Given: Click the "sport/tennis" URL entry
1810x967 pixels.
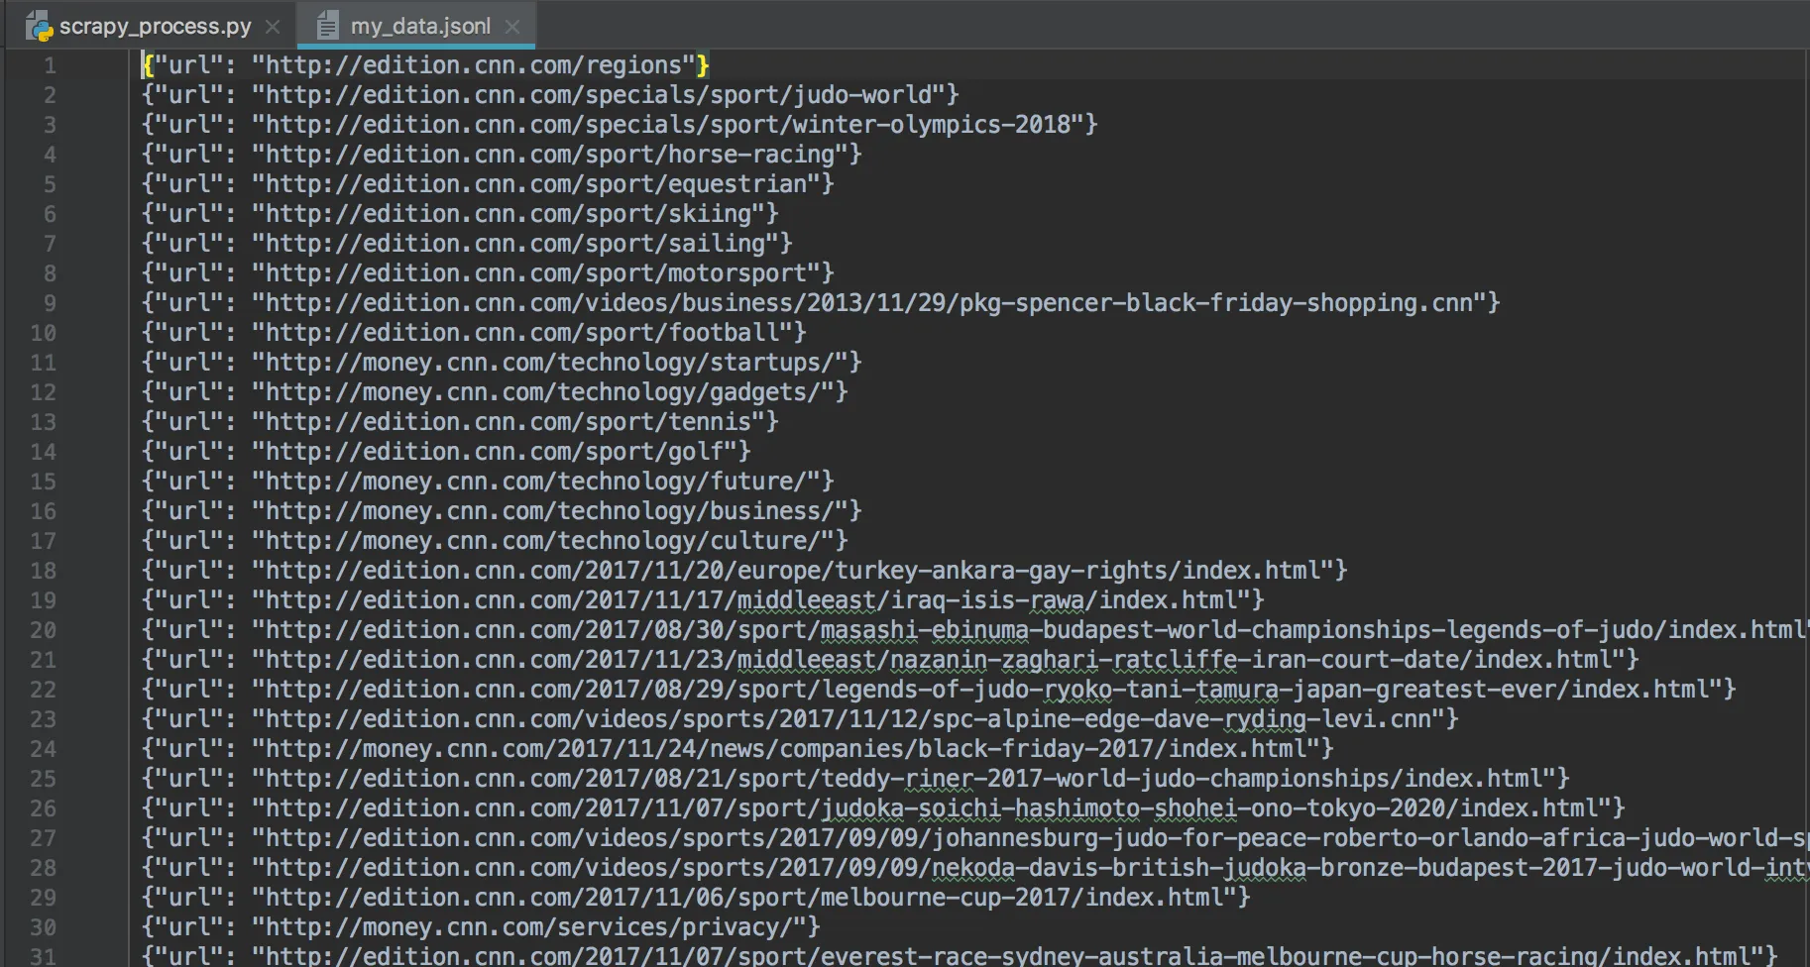Looking at the screenshot, I should tap(460, 422).
